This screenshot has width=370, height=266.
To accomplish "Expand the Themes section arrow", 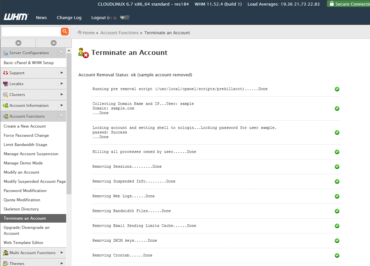I will pyautogui.click(x=62, y=263).
